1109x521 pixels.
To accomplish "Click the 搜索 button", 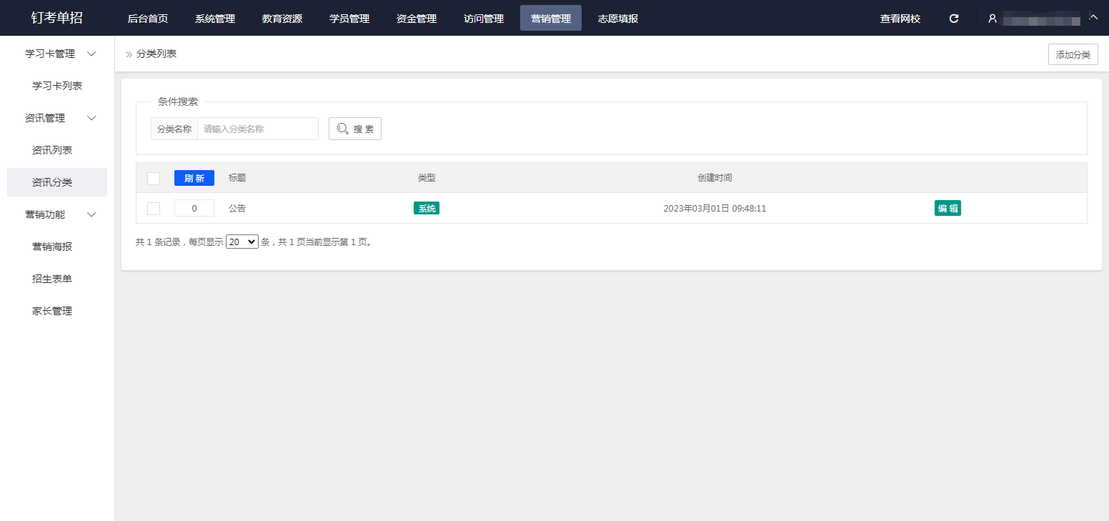I will coord(355,129).
